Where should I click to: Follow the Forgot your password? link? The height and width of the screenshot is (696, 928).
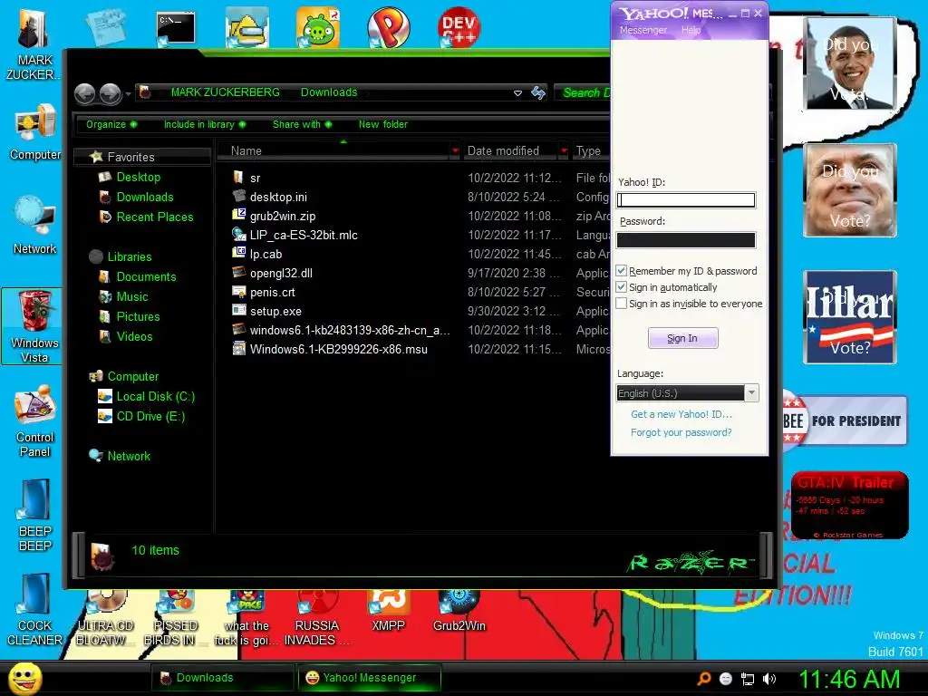(x=681, y=432)
